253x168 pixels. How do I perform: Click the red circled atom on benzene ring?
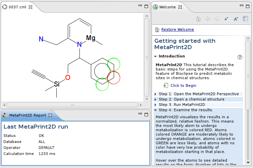coord(114,77)
